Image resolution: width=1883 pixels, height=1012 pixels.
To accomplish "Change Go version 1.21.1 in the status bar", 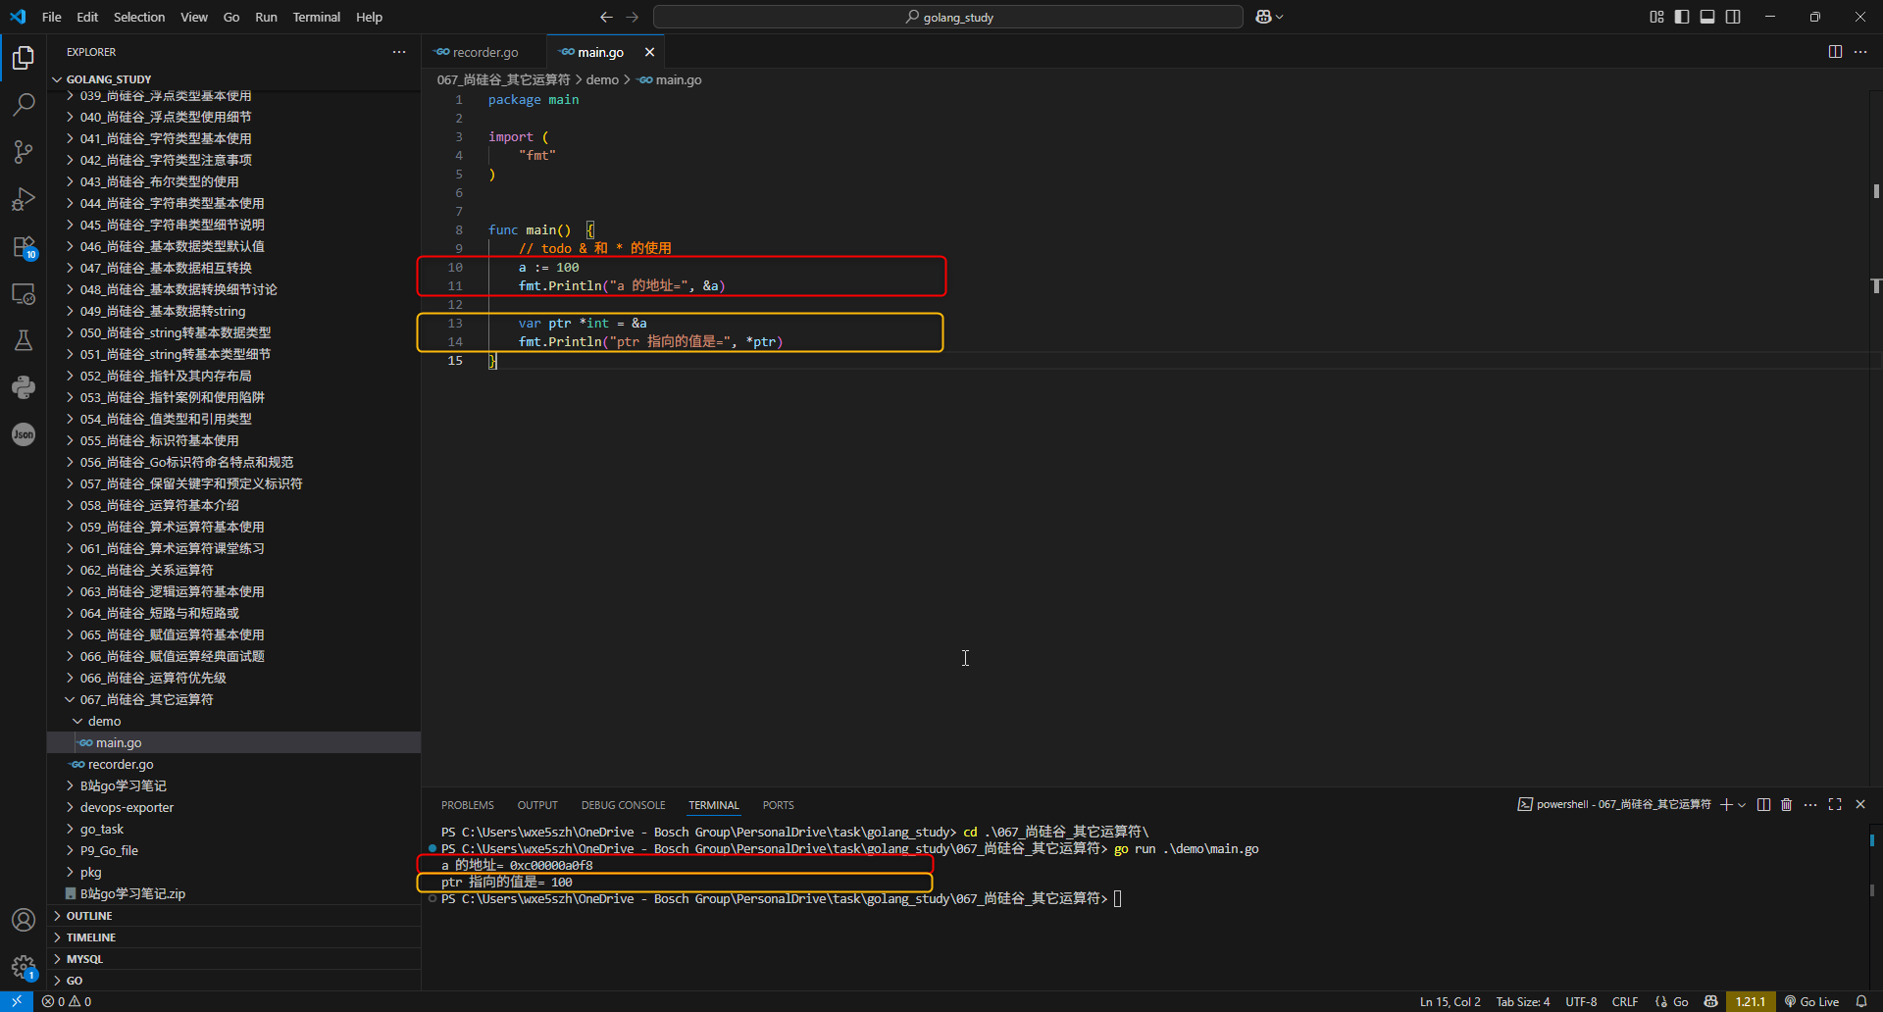I will click(x=1751, y=1001).
